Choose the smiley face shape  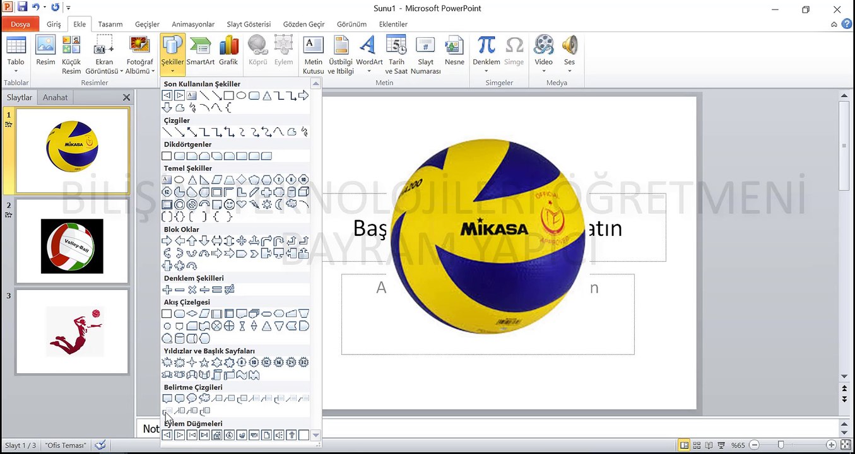coord(229,204)
